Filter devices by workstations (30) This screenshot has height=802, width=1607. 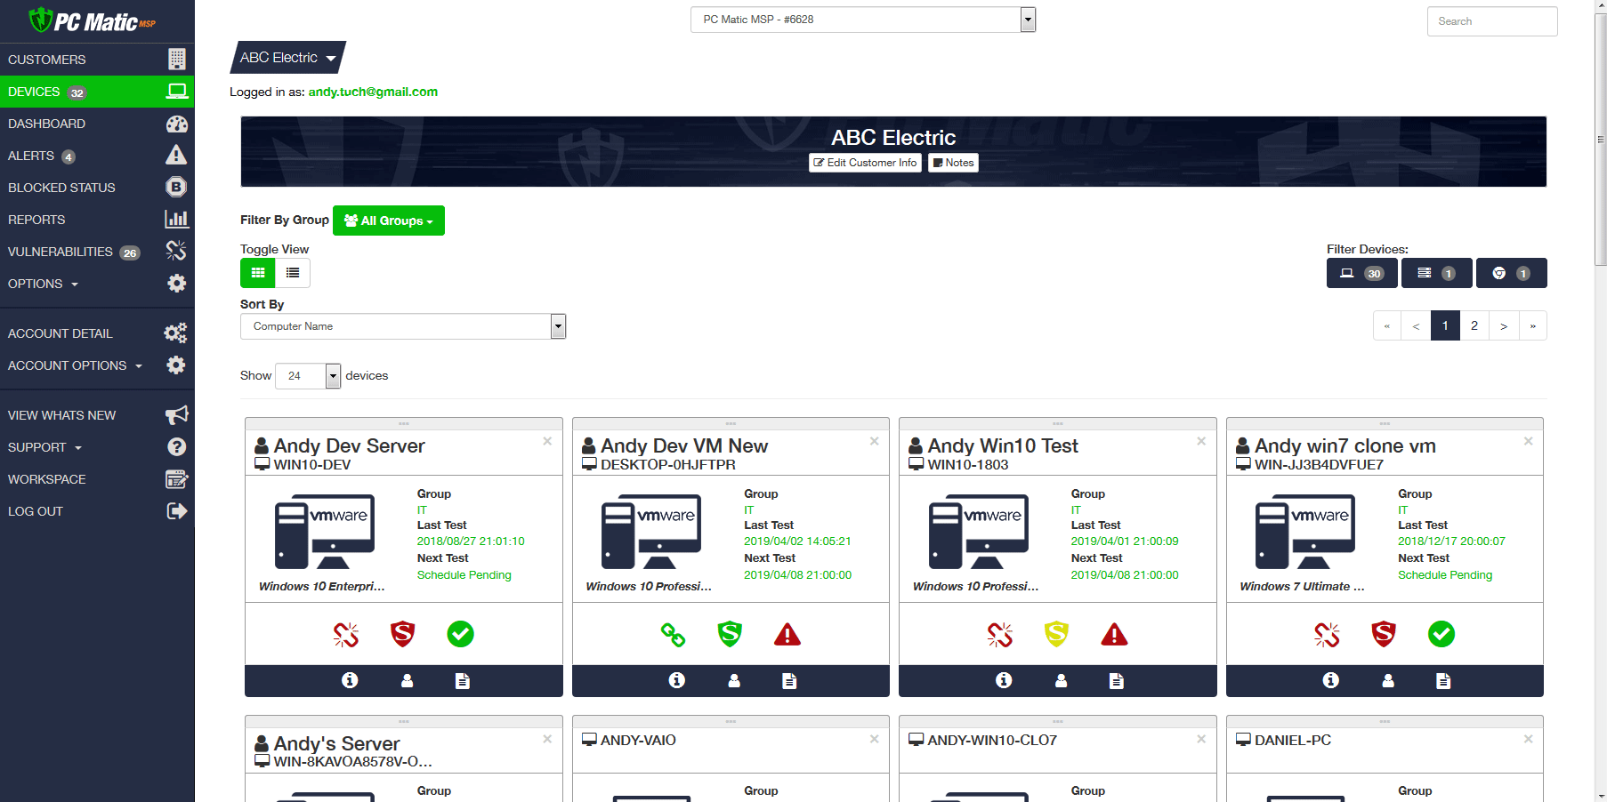(x=1362, y=273)
